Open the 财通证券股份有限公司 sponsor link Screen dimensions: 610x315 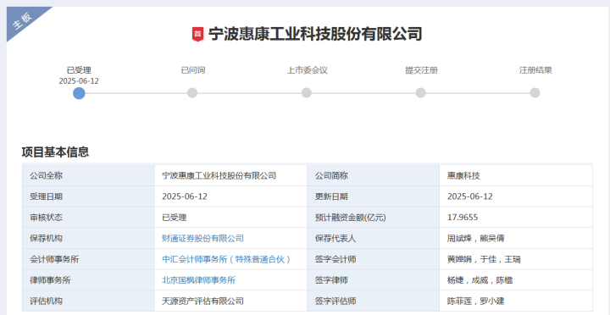click(x=202, y=239)
